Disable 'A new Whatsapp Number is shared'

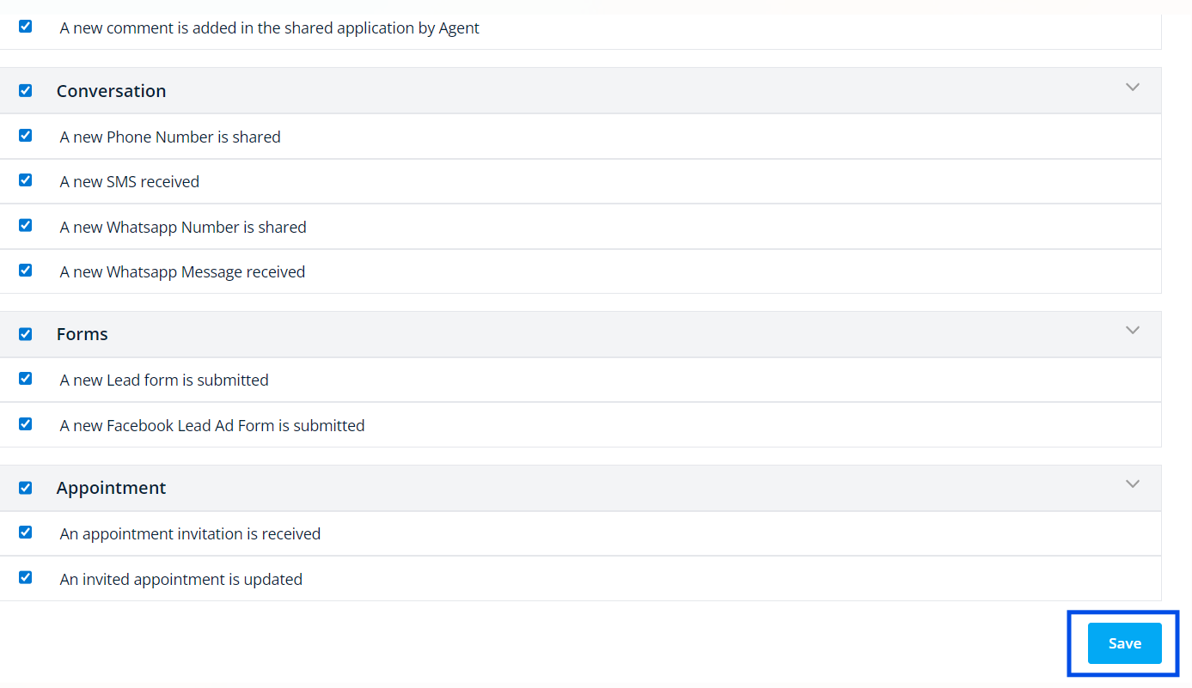[x=25, y=225]
